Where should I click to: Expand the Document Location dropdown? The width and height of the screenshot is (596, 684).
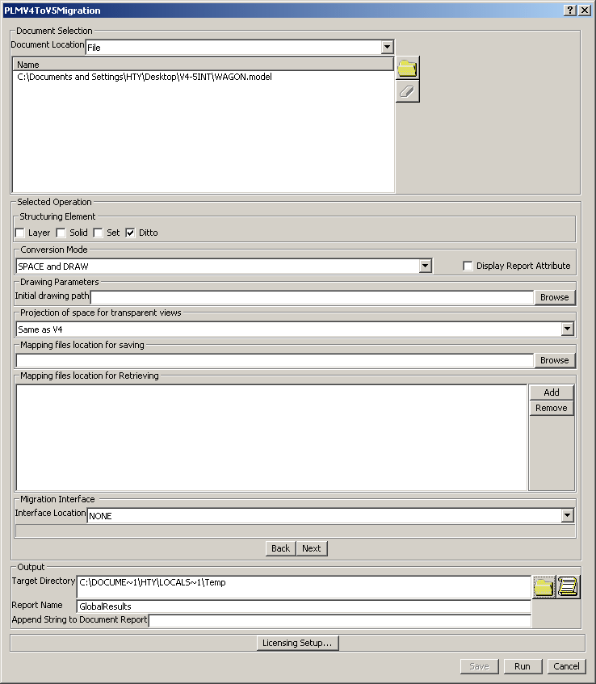(x=387, y=47)
